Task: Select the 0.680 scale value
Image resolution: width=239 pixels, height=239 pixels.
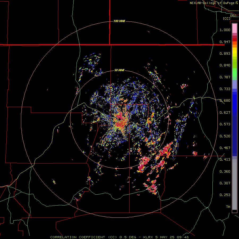Action: pyautogui.click(x=225, y=101)
